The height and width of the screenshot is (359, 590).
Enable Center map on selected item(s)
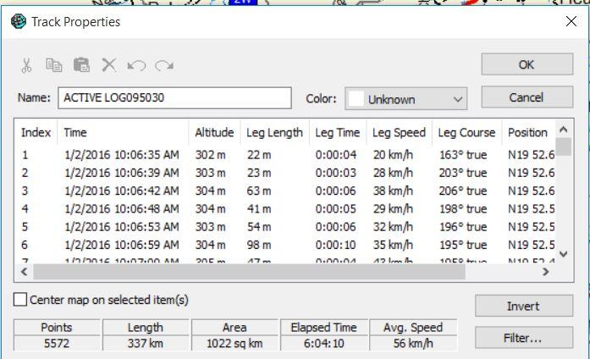pos(20,300)
